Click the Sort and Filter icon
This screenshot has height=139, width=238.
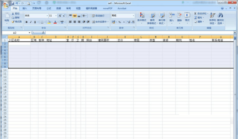click(x=212, y=15)
